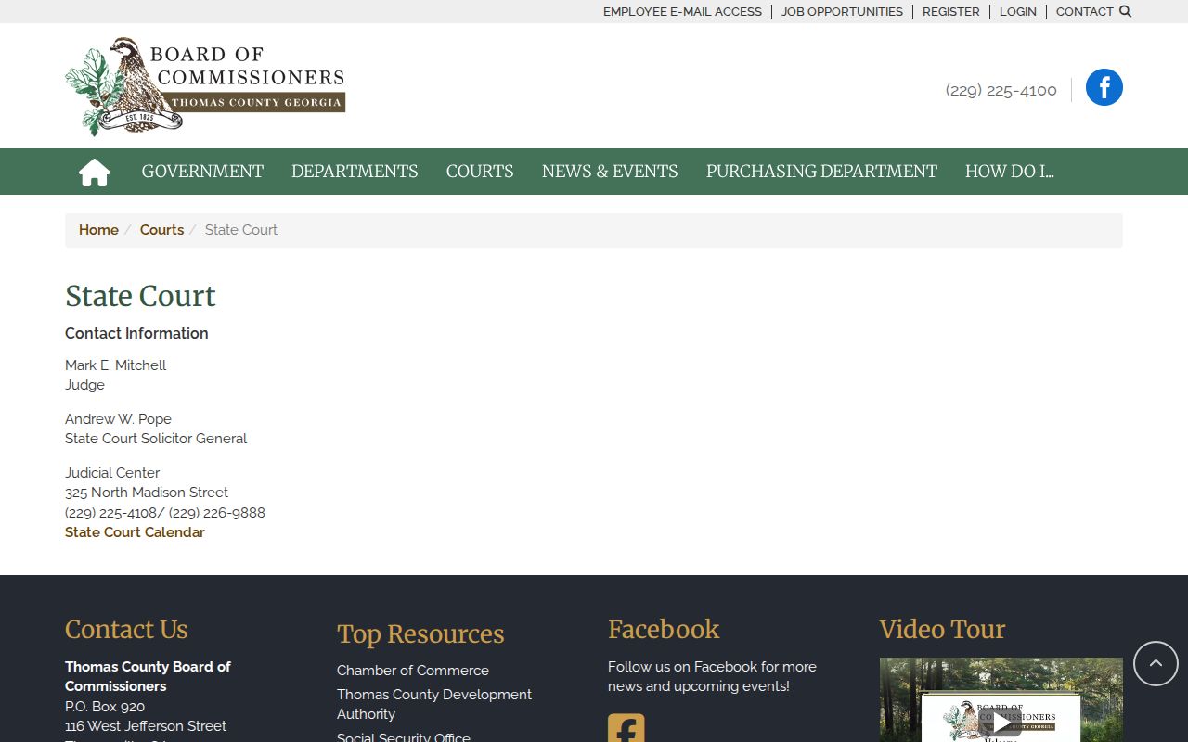The height and width of the screenshot is (742, 1188).
Task: Open Thomas County Development Authority link
Action: [433, 704]
